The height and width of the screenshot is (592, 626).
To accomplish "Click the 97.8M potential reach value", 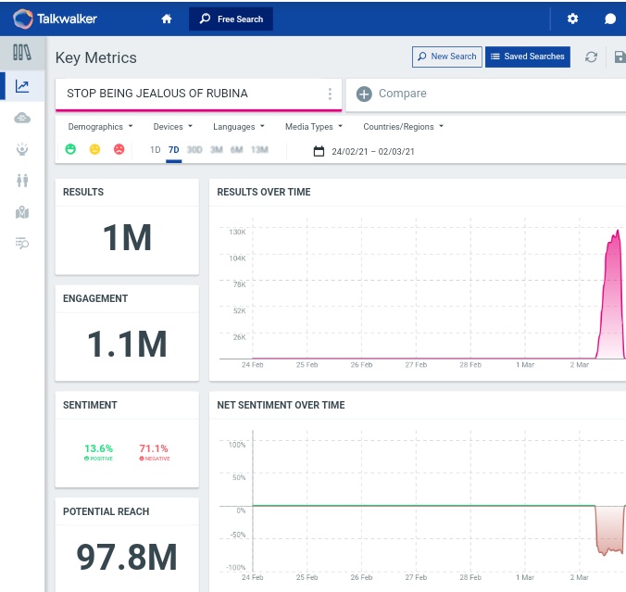I will pos(127,557).
